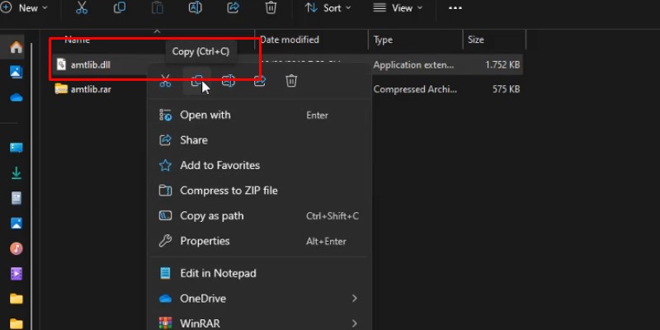Click the Cut icon in the top toolbar
Viewport: 660px width, 330px height.
coord(81,8)
